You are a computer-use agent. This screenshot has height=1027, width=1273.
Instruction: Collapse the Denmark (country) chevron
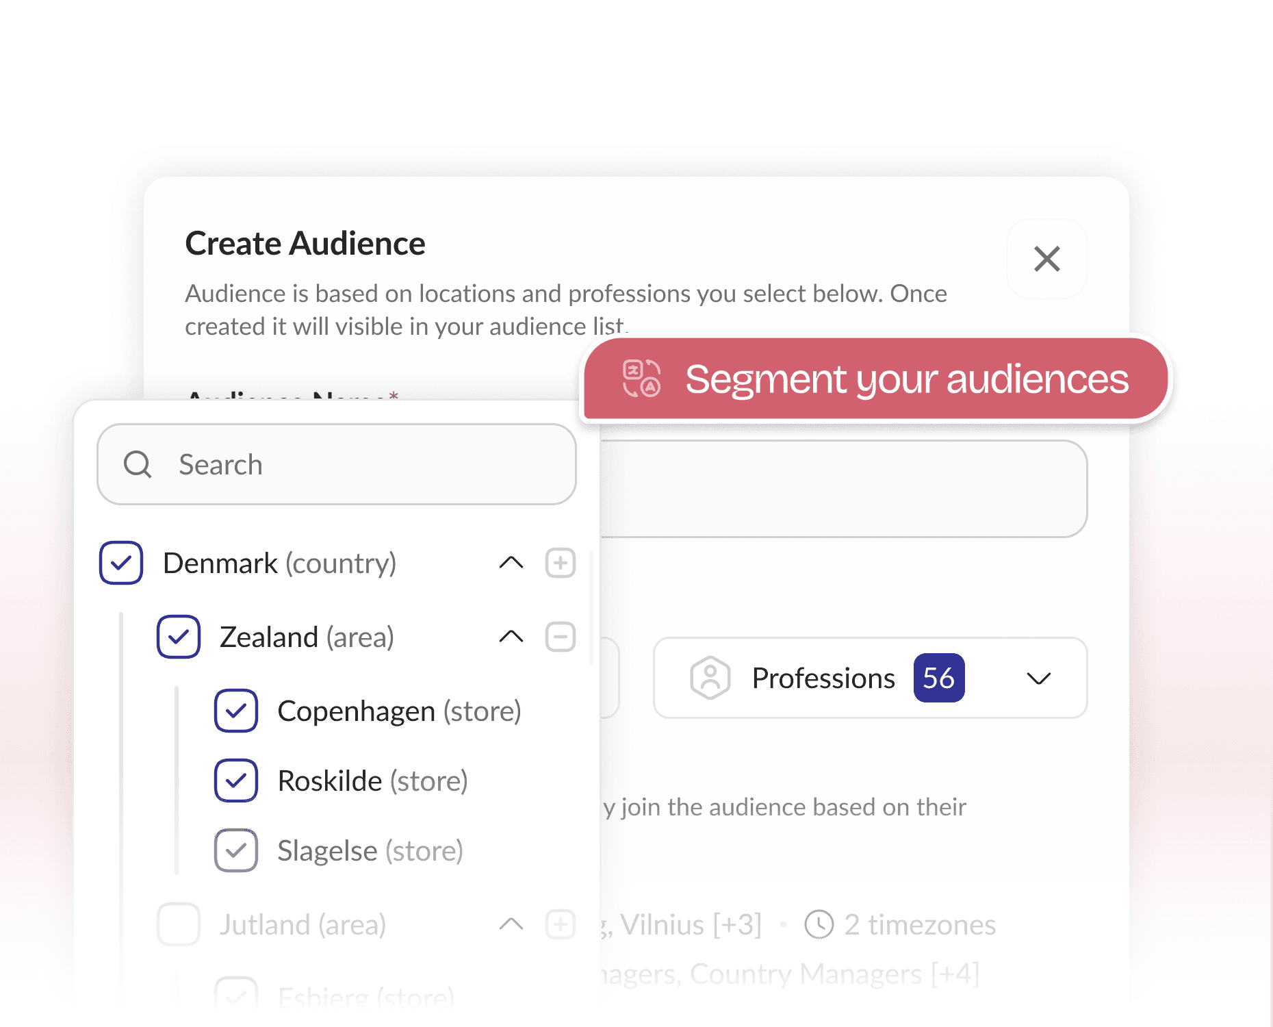tap(511, 563)
